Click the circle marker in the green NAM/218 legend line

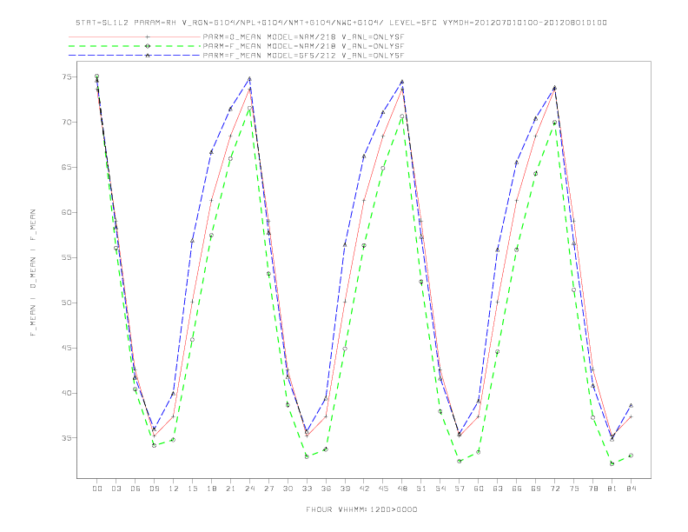click(x=148, y=46)
